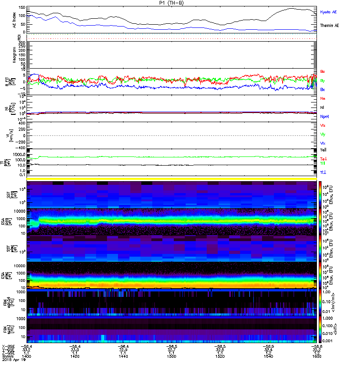This screenshot has height=366, width=343.
Task: Click the '1540' time tick label
Action: [268, 356]
